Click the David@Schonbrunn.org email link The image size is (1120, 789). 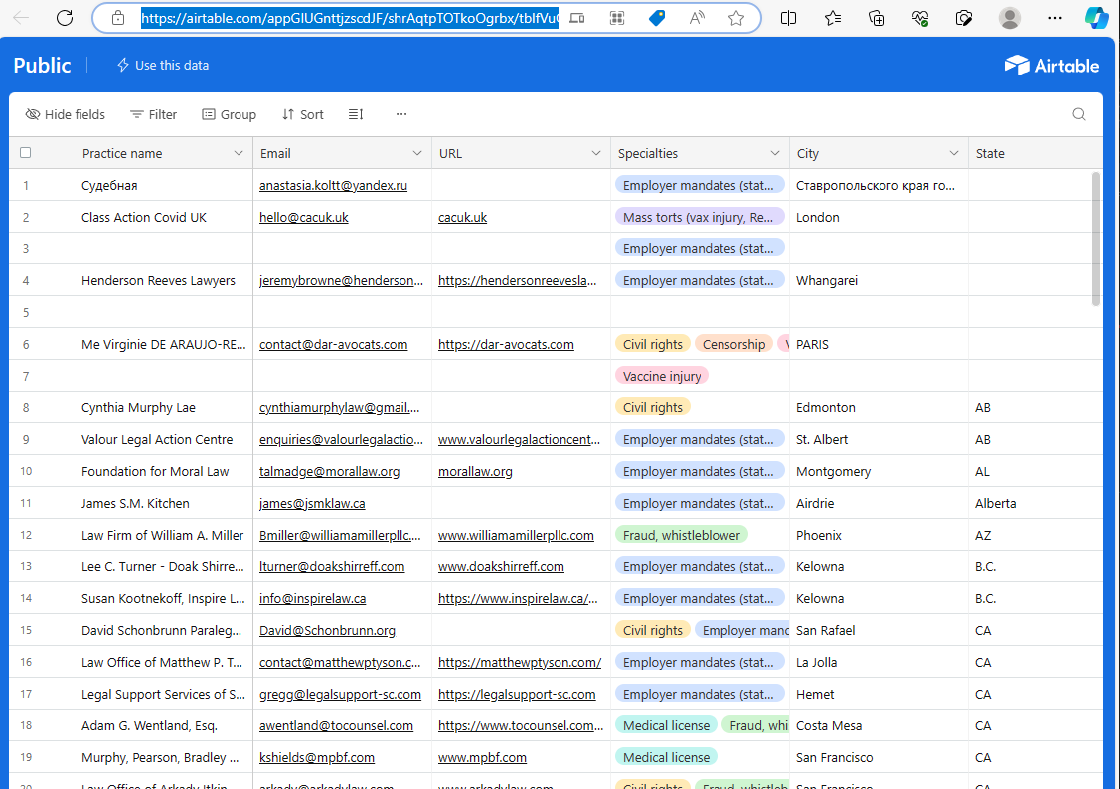click(327, 630)
